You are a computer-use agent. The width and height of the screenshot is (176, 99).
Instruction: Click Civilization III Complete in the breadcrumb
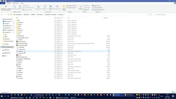(51, 15)
